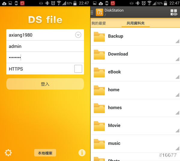Select the home folder name

pos(114,90)
